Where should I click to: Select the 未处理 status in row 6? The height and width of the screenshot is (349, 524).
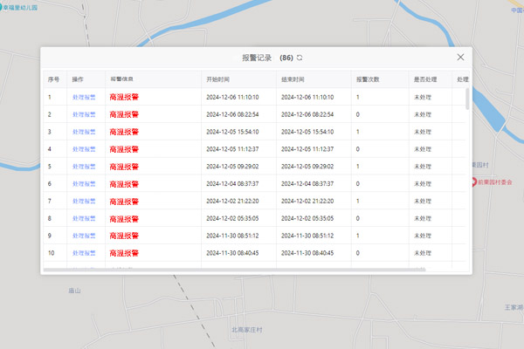pos(423,184)
